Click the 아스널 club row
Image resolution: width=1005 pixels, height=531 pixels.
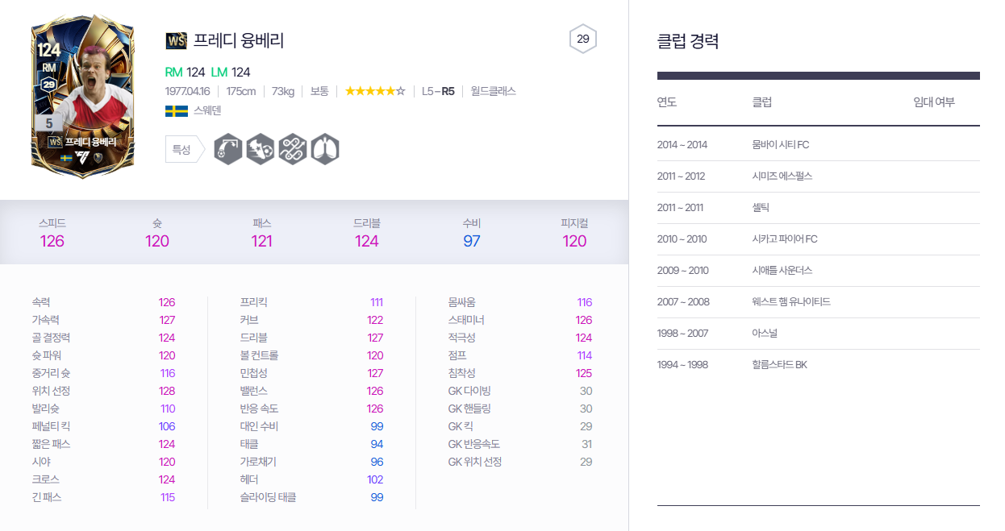coord(819,333)
